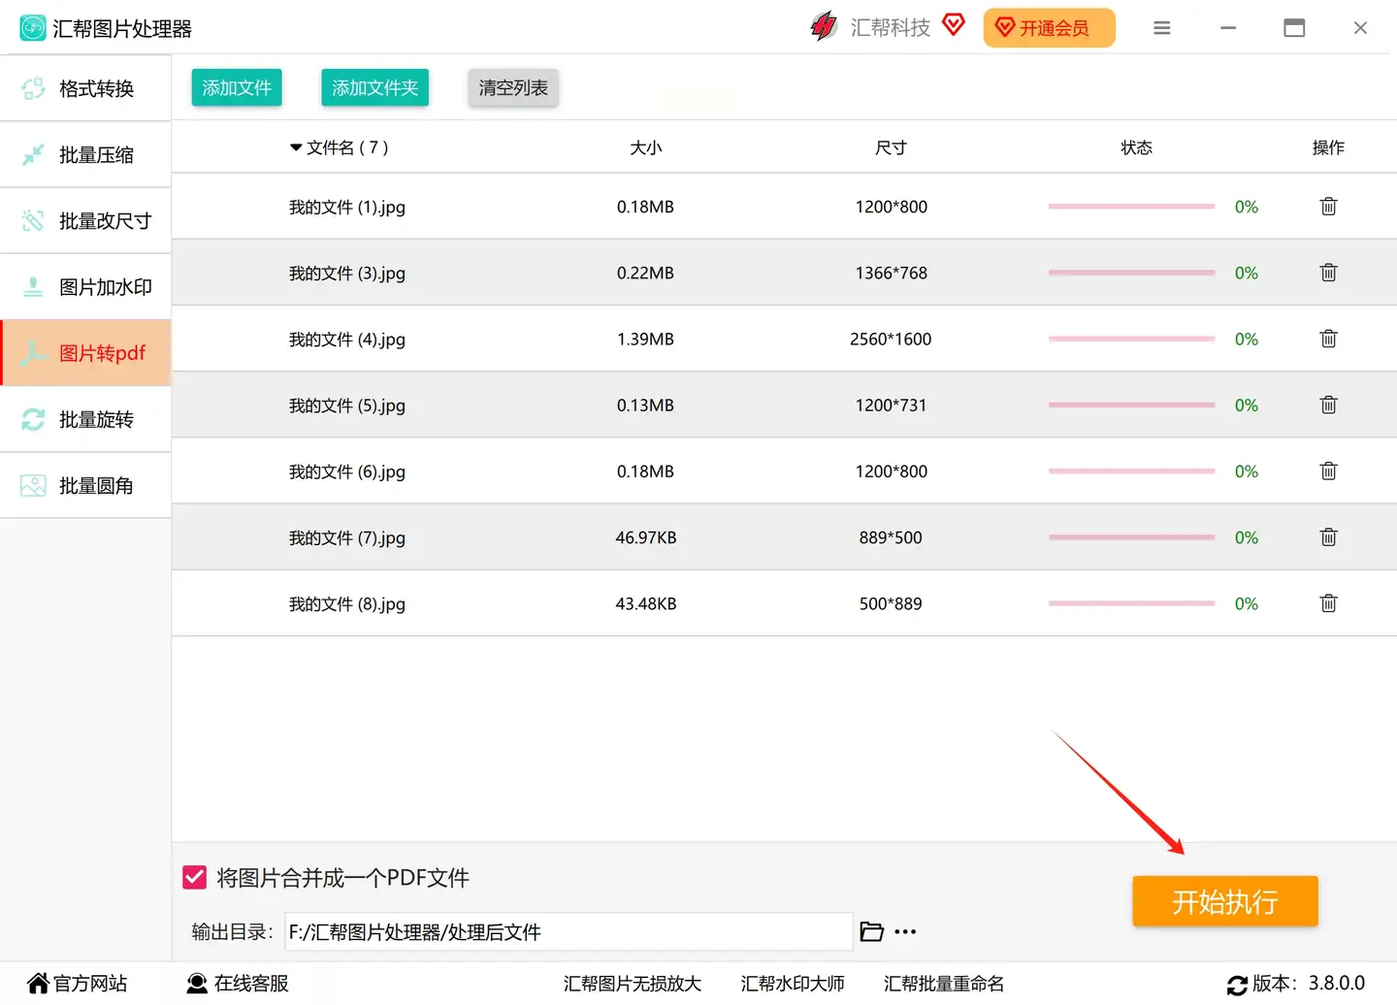
Task: Open 汇帮水印大师 link
Action: 793,984
